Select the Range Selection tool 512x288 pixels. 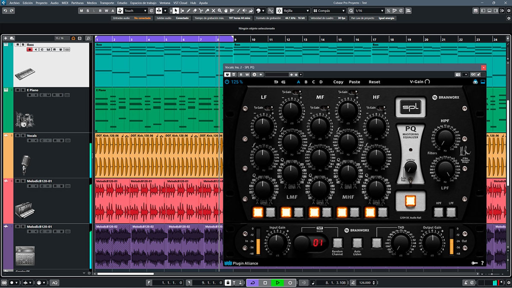point(182,10)
